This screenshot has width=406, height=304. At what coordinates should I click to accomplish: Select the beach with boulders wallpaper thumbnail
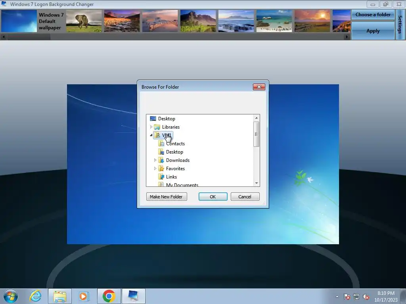pyautogui.click(x=274, y=21)
